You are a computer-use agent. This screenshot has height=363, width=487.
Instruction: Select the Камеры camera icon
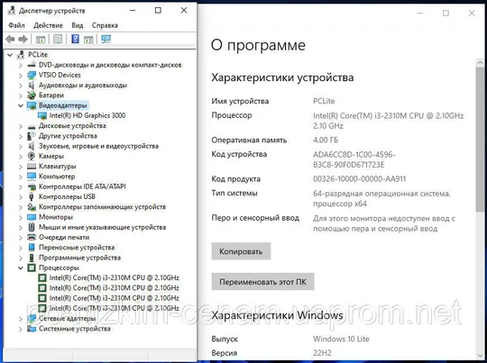click(x=32, y=156)
